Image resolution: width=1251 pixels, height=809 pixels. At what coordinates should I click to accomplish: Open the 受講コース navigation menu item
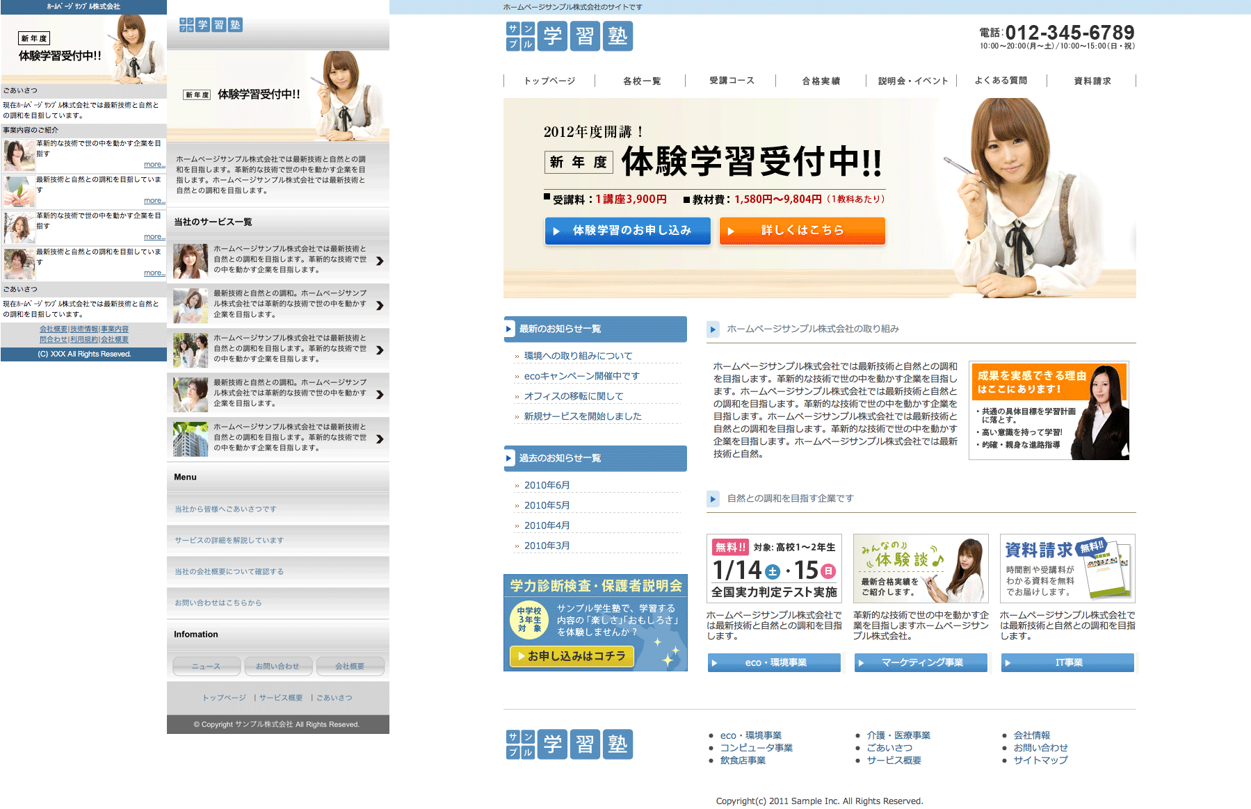(x=732, y=81)
